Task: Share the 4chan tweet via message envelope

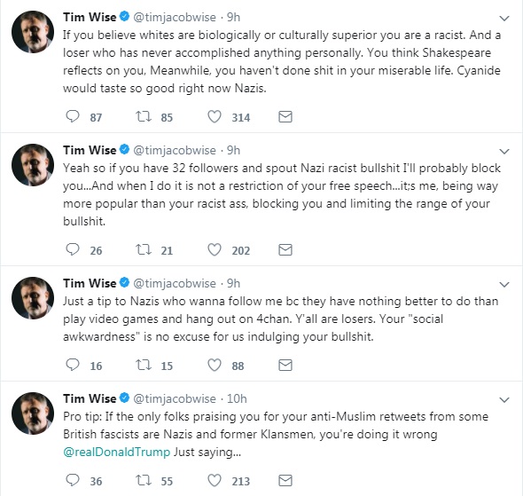Action: [x=285, y=365]
